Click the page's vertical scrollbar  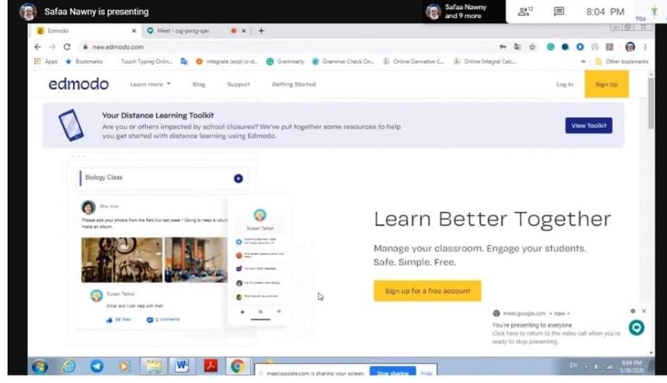tap(651, 104)
